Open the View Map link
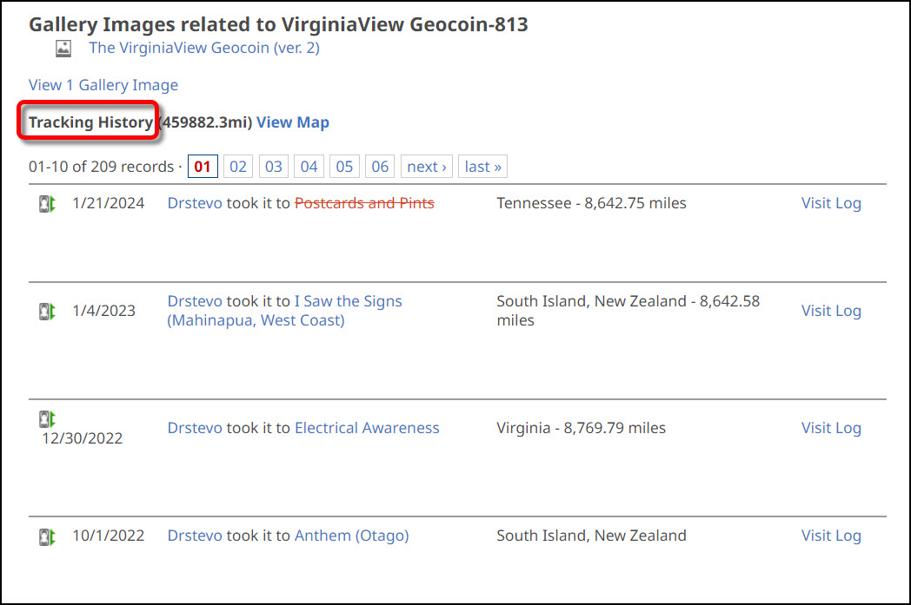The image size is (911, 605). [293, 122]
